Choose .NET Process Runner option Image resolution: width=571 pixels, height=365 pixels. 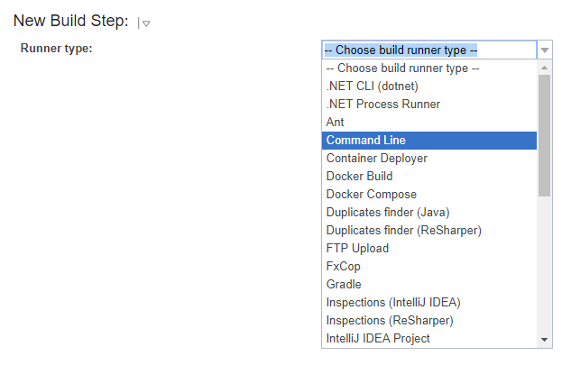[x=382, y=105]
